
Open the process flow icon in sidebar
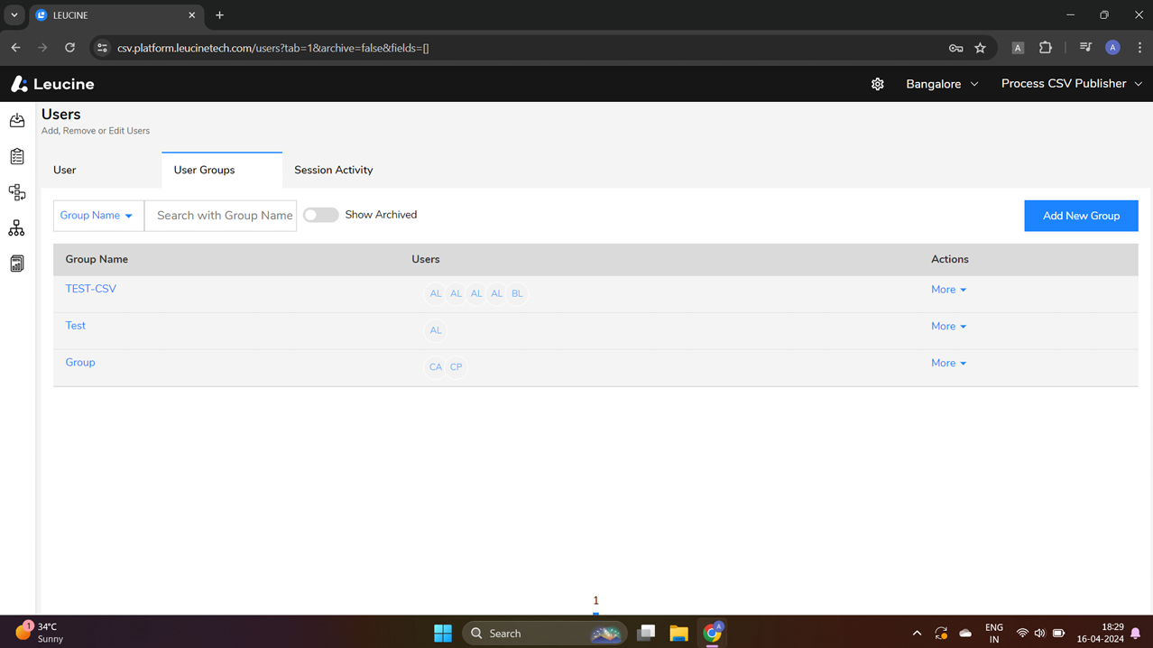[x=17, y=192]
